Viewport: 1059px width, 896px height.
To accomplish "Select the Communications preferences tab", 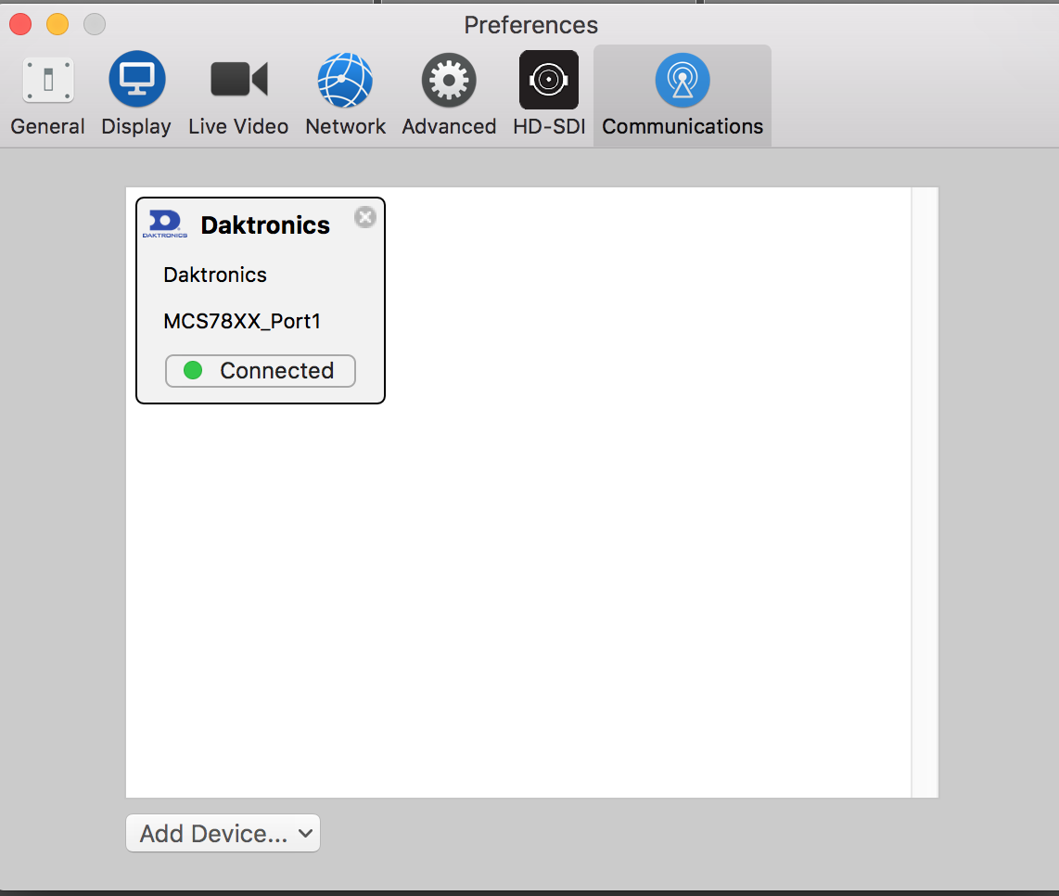I will (683, 95).
